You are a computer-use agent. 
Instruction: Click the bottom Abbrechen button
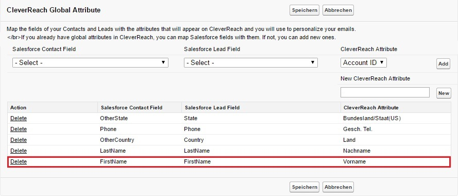click(x=338, y=187)
